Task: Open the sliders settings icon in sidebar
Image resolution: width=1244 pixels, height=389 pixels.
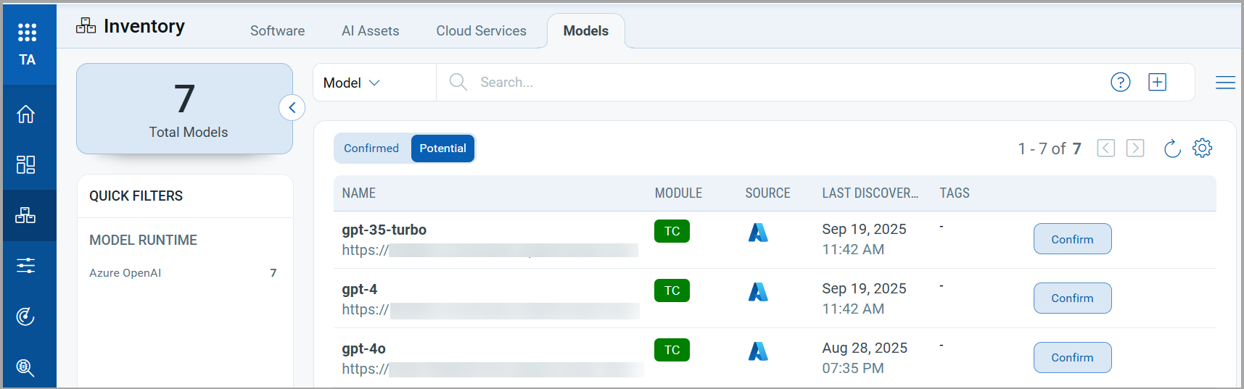Action: [x=26, y=266]
